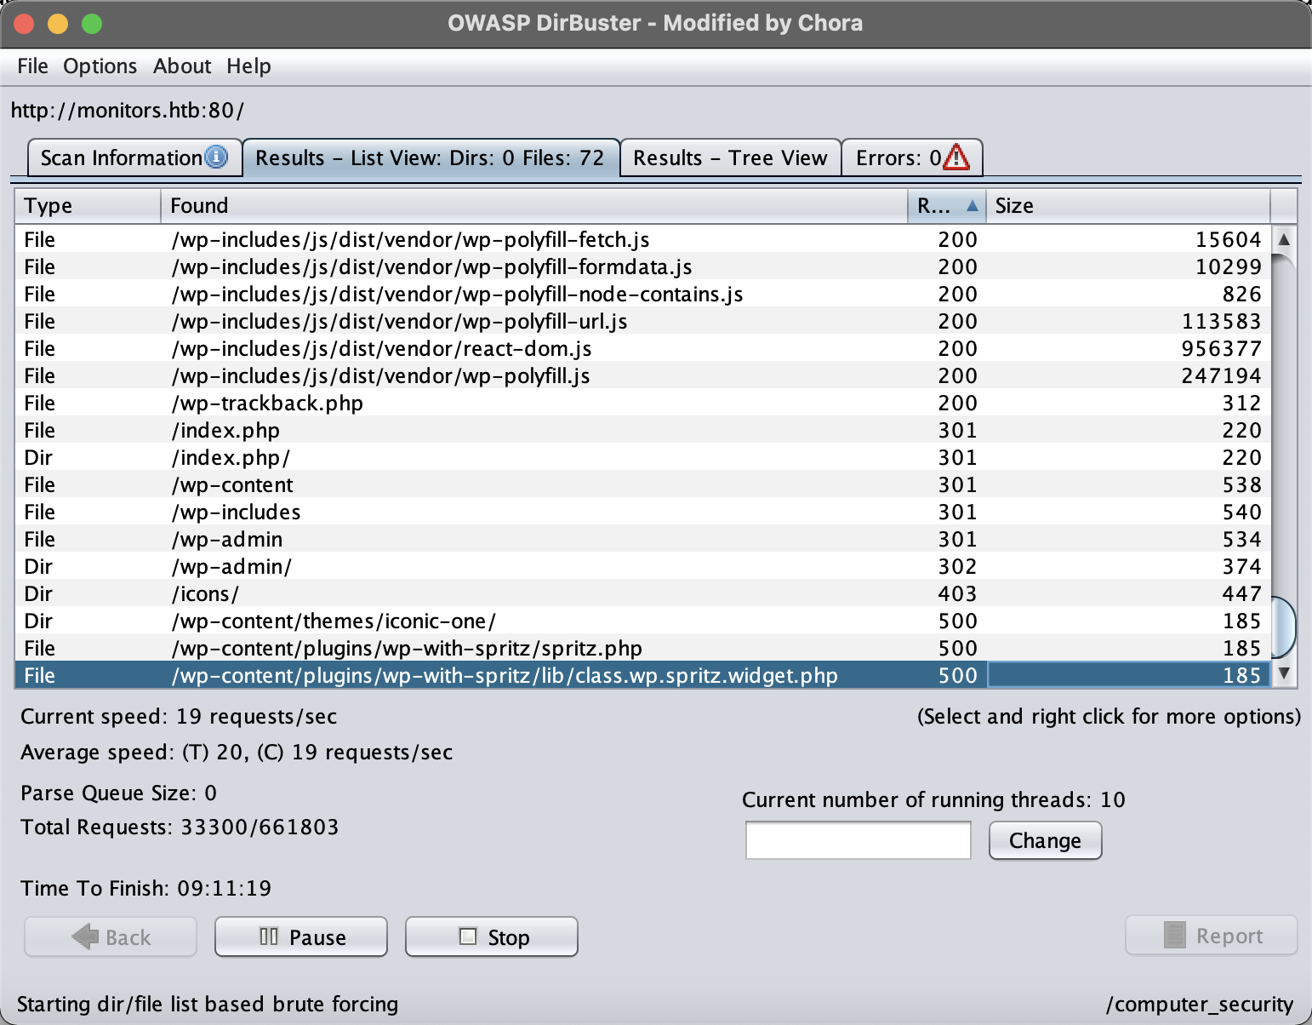Open the Help menu
This screenshot has height=1025, width=1312.
(x=248, y=66)
